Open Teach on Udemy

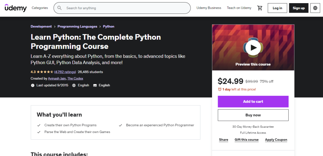(239, 8)
